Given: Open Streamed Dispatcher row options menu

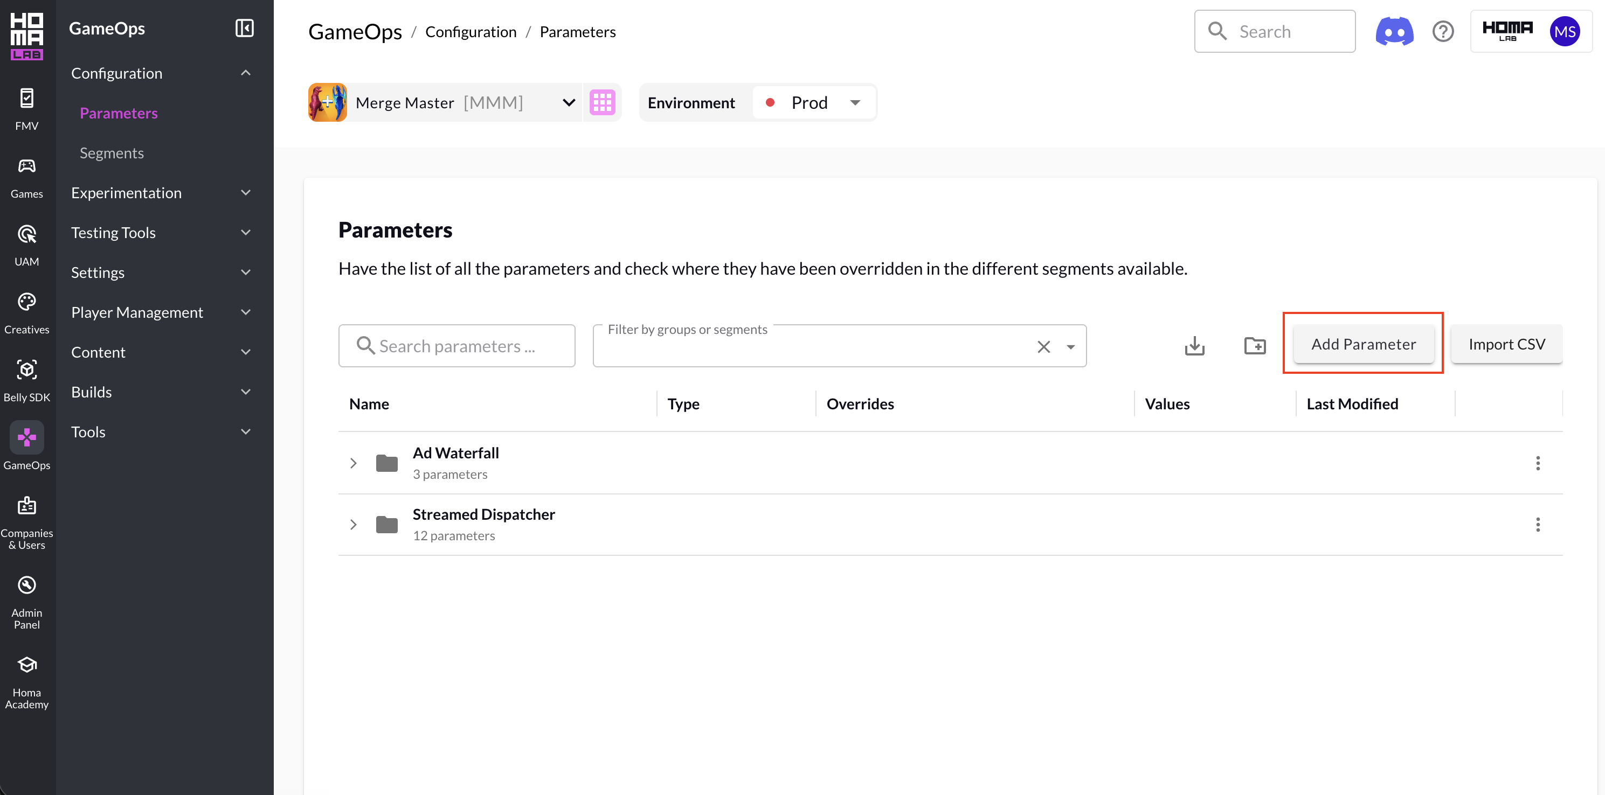Looking at the screenshot, I should click(1538, 525).
